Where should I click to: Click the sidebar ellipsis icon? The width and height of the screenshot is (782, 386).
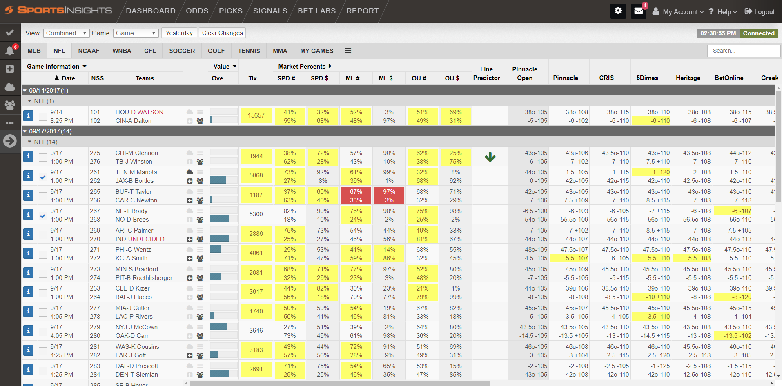click(10, 123)
